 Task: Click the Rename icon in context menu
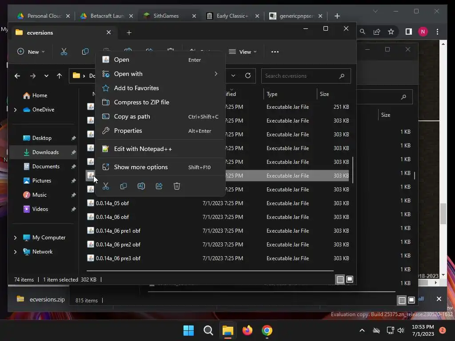(x=141, y=186)
